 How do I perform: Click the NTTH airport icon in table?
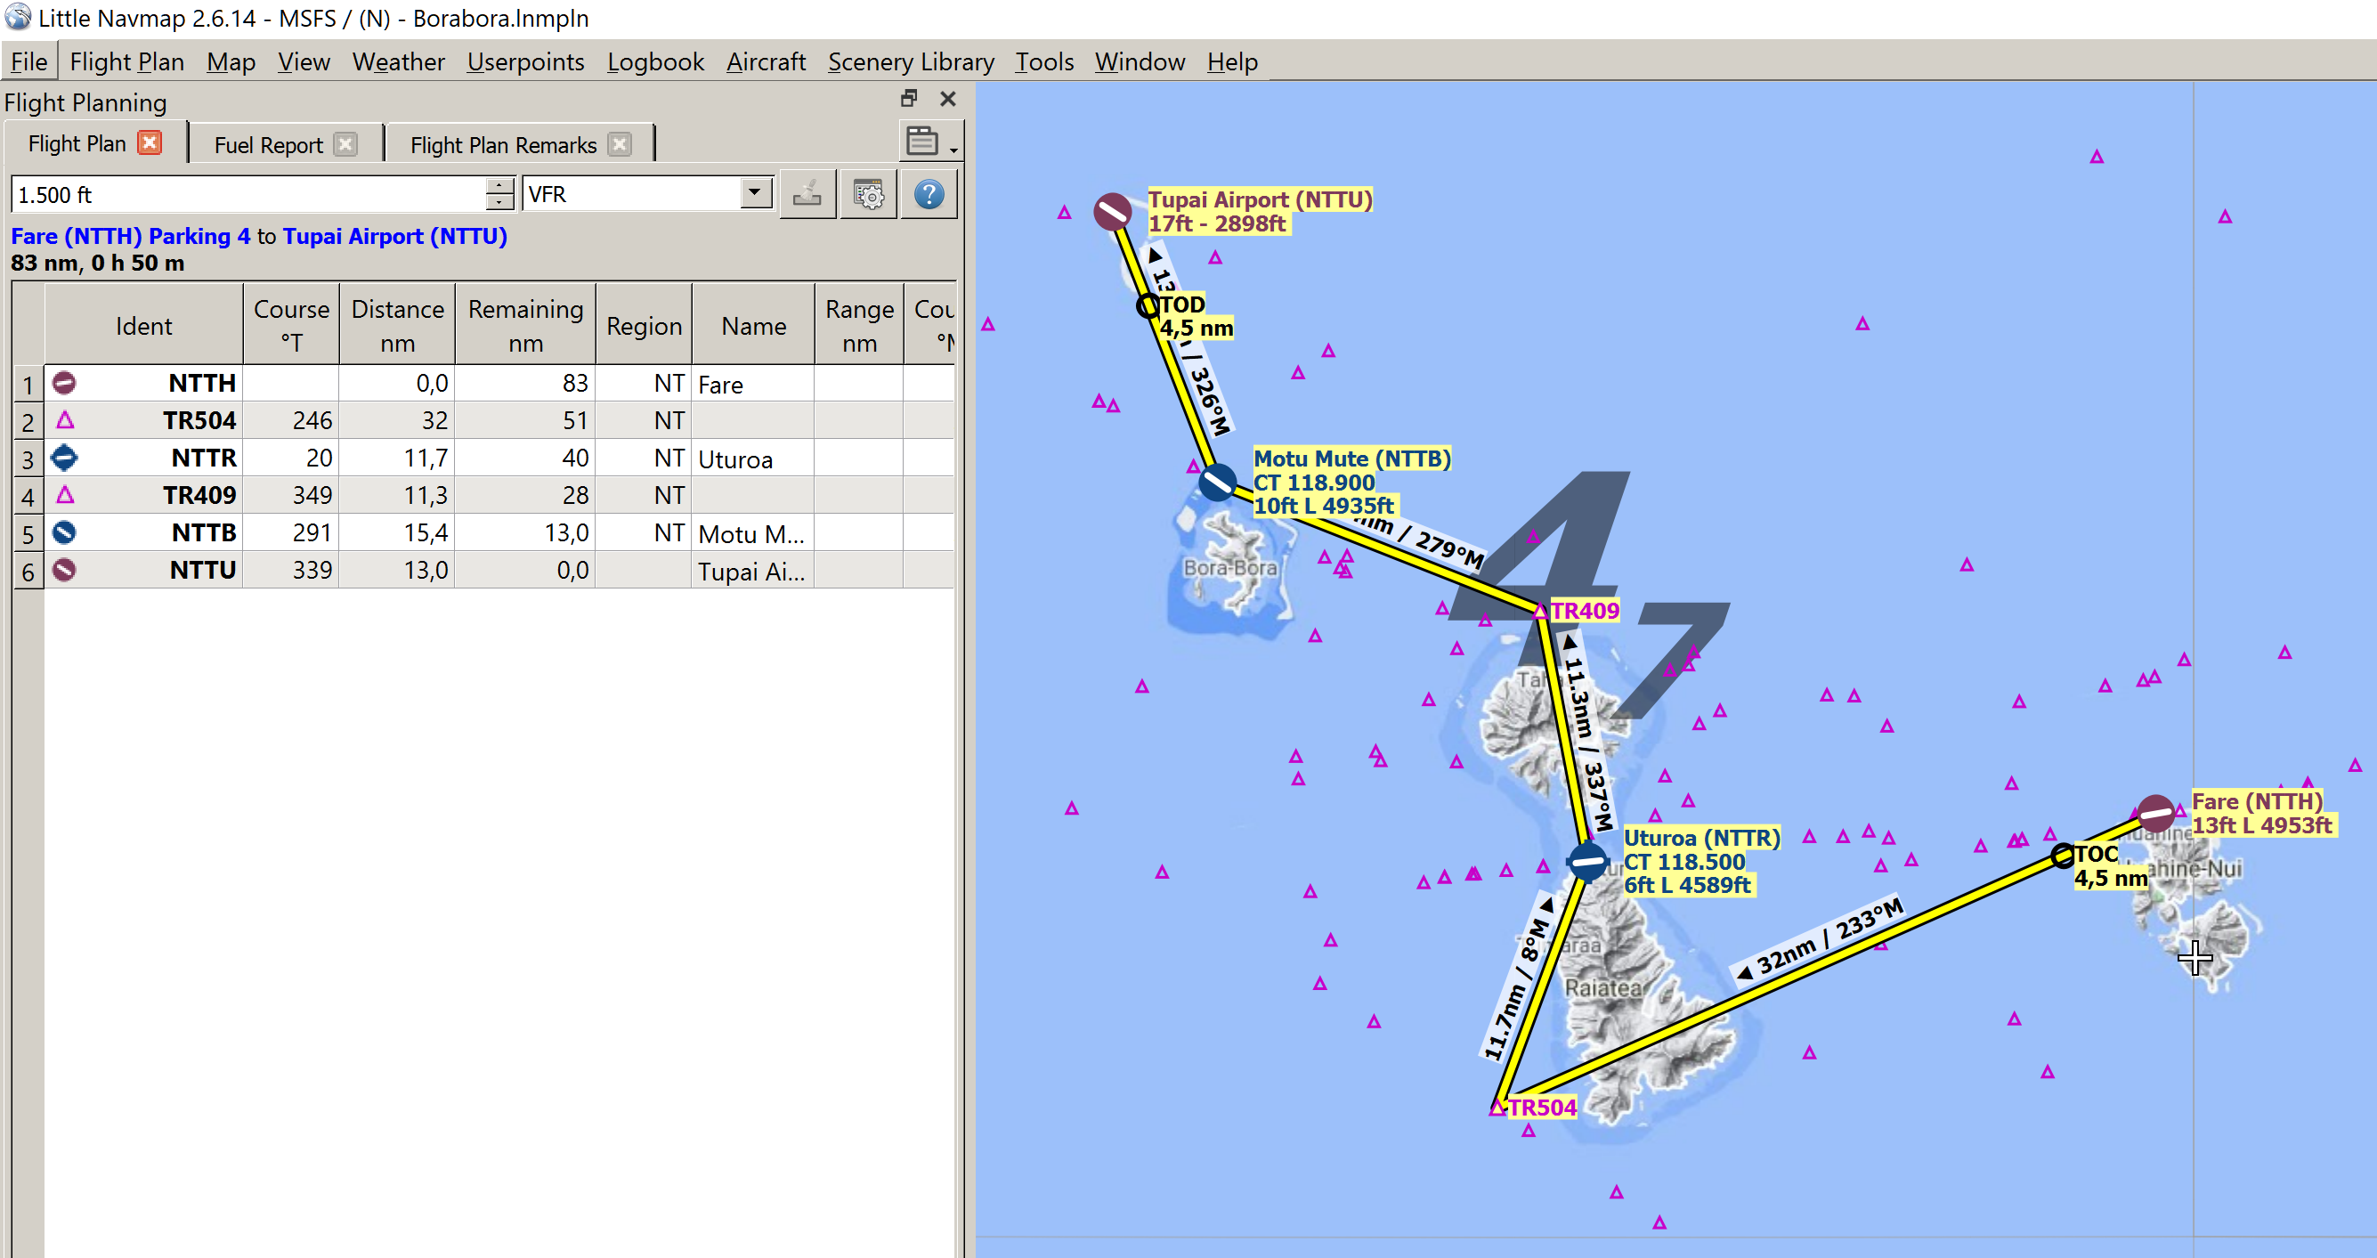point(65,382)
